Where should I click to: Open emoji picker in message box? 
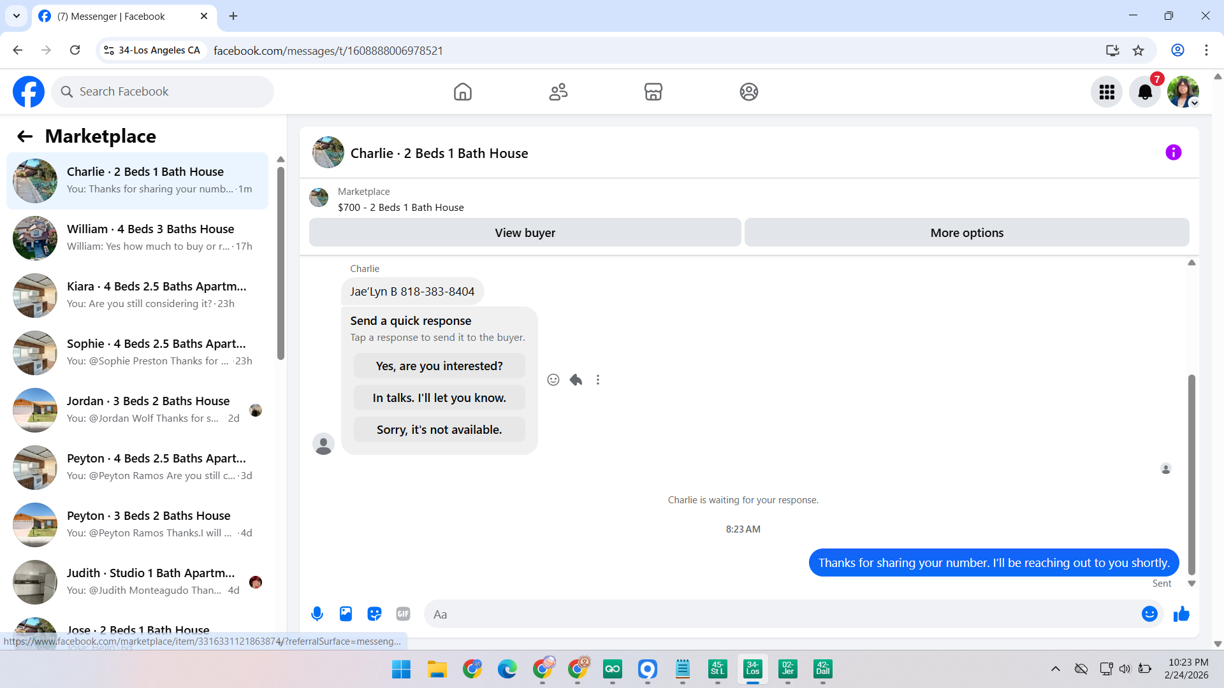[x=1149, y=614]
